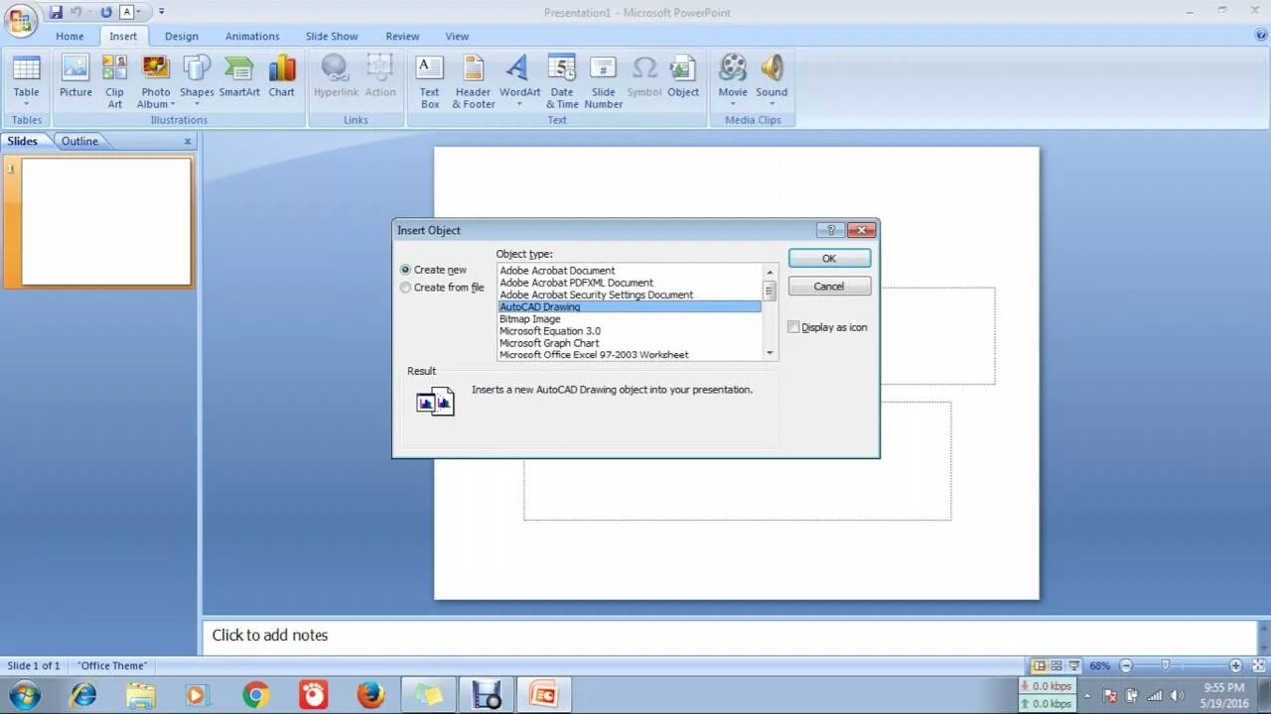
Task: Start Slide Show from status bar
Action: point(1074,665)
